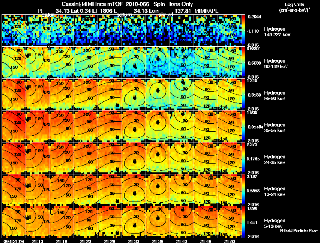
Task: Click the 21:33 time label
Action: [x=134, y=241]
